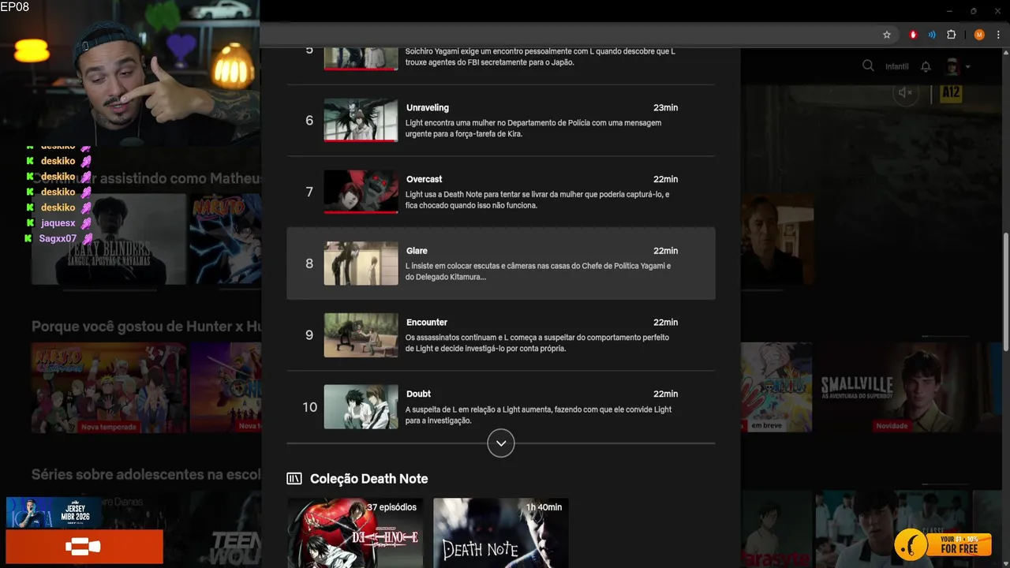
Task: Play episode 7 Overcast thumbnail
Action: (361, 192)
